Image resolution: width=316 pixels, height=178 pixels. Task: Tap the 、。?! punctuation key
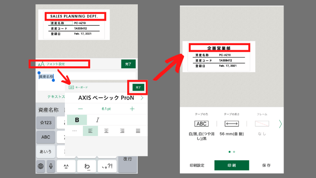point(107,166)
